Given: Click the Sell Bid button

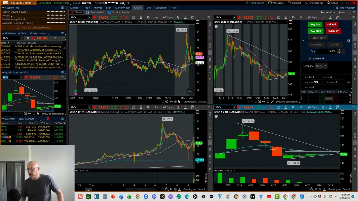Looking at the screenshot, I should pos(331,24).
